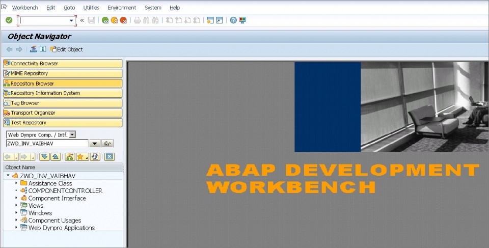This screenshot has width=489, height=248.
Task: Click the window menu icon left of Workbench
Action: point(4,7)
